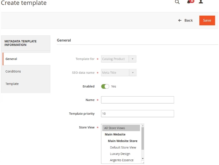The height and width of the screenshot is (165, 219).
Task: Select Default Store View option
Action: 123,147
